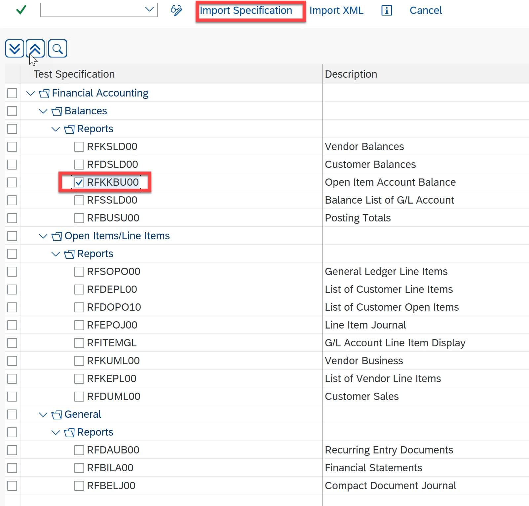Collapse the Open Items/Line Items tree node
This screenshot has height=506, width=529.
[42, 236]
